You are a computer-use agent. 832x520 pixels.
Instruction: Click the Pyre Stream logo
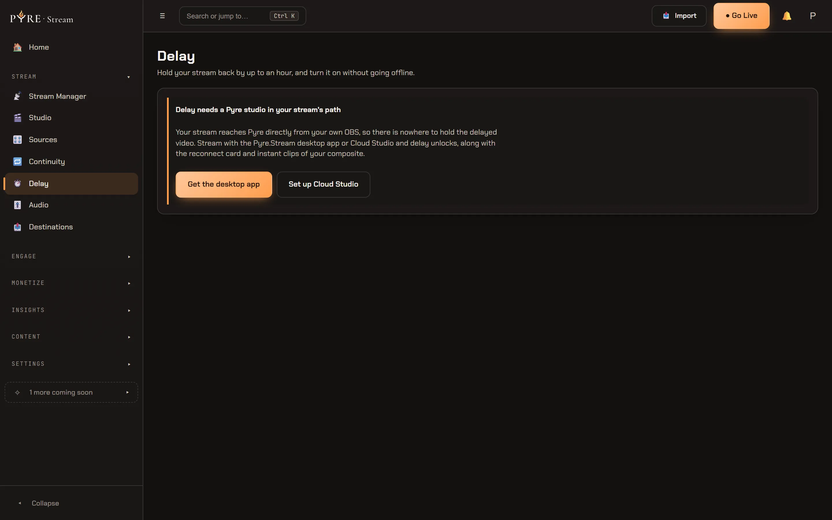pos(42,17)
